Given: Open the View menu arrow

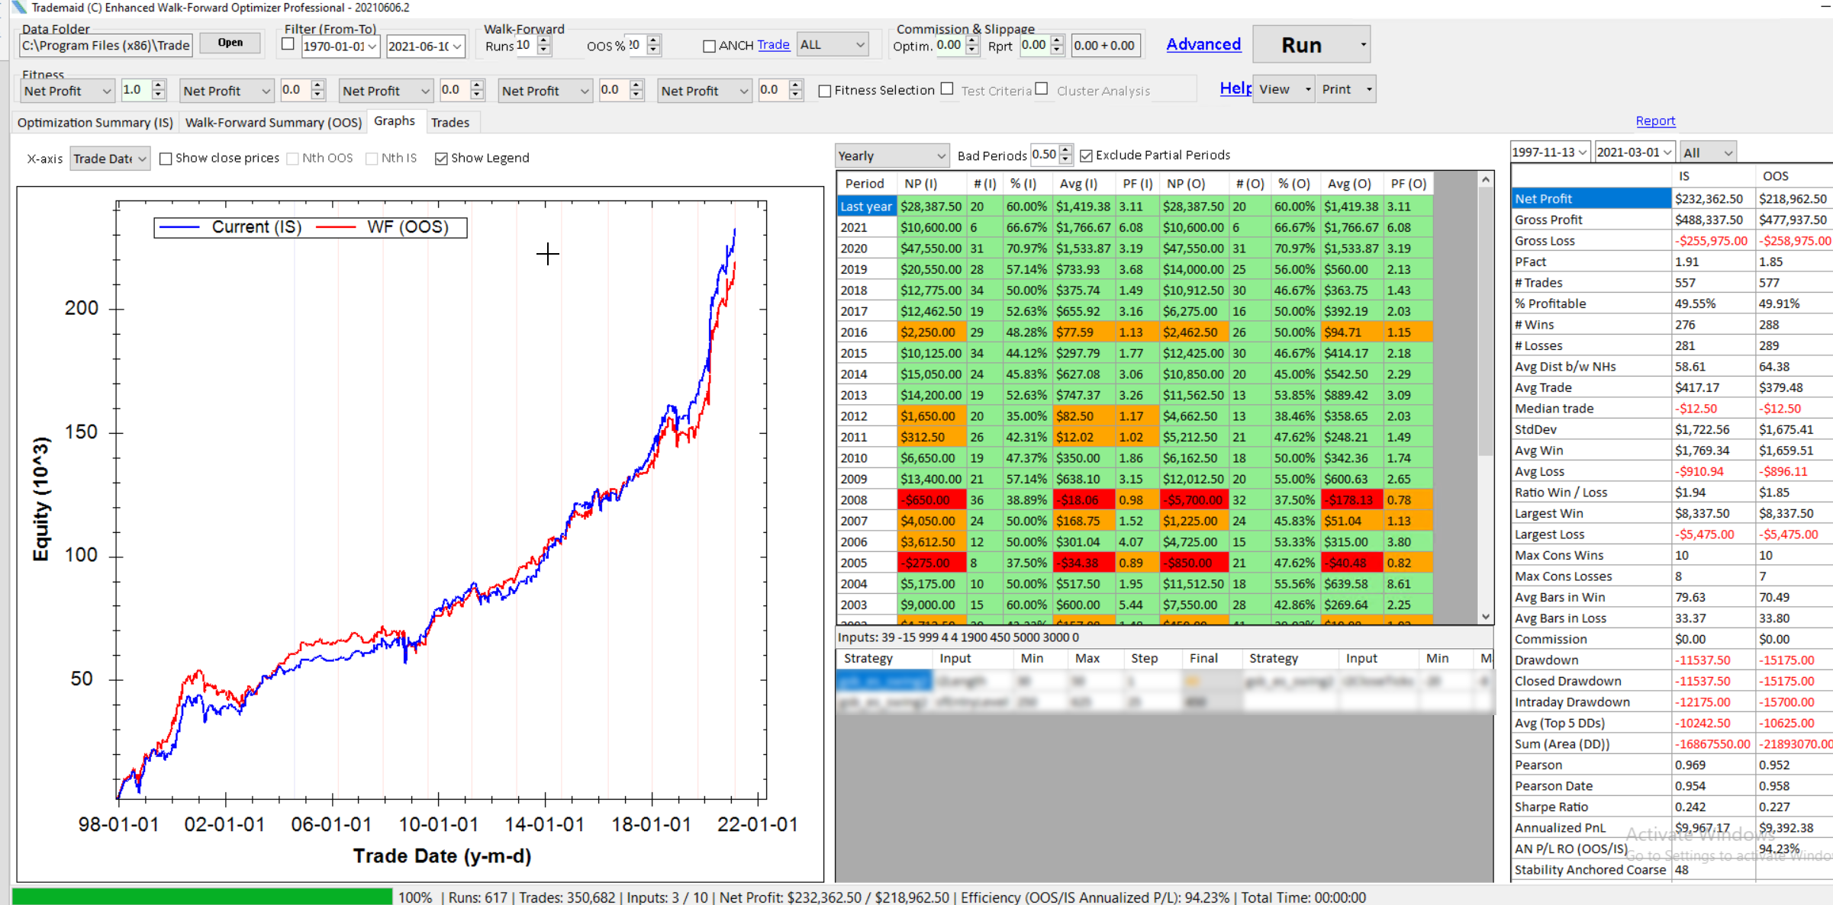Looking at the screenshot, I should pos(1307,90).
